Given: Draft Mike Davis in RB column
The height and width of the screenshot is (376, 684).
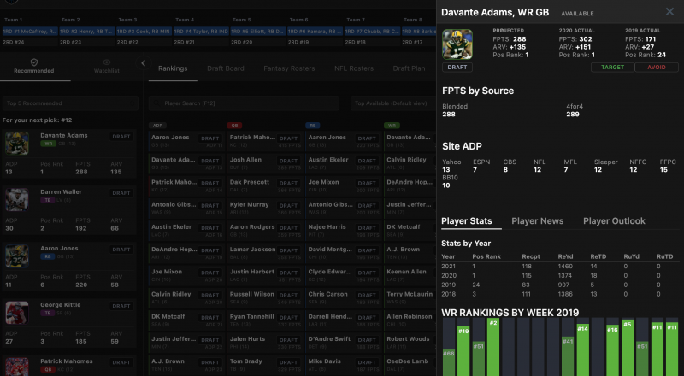Looking at the screenshot, I should 367,362.
